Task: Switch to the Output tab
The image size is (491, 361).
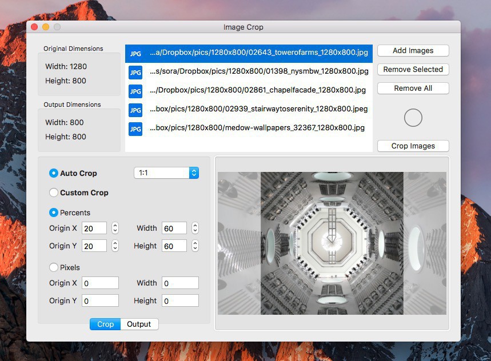Action: click(139, 324)
